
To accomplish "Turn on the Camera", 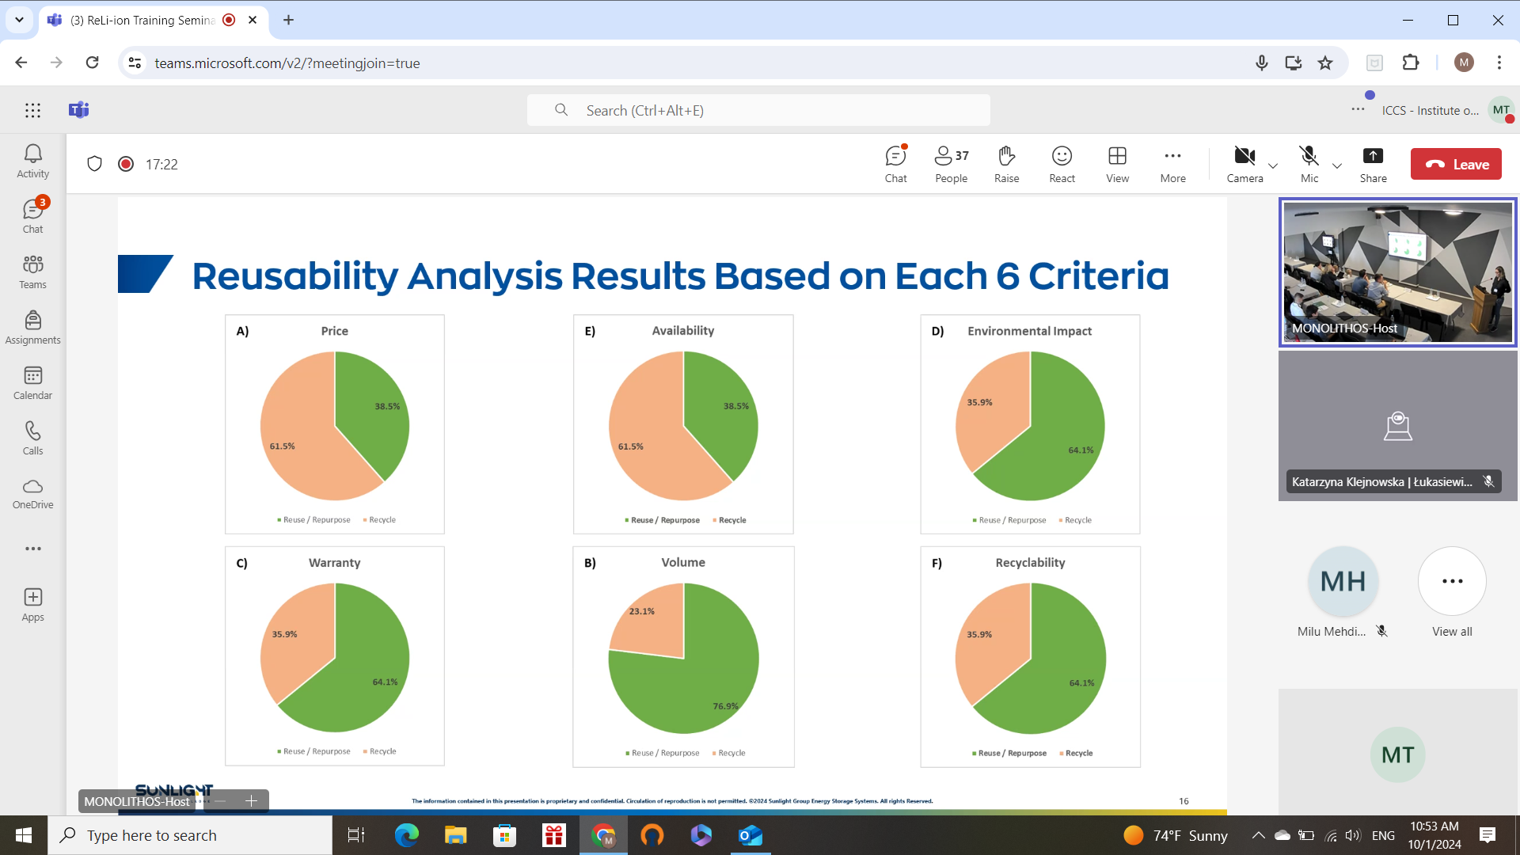I will (x=1244, y=164).
